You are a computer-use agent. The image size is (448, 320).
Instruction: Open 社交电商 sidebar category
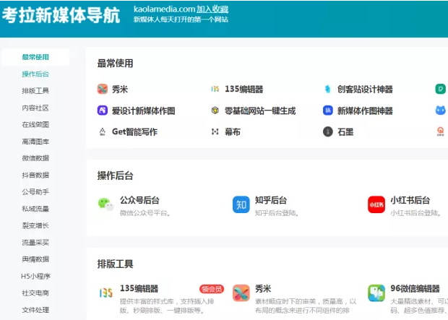[x=35, y=293]
